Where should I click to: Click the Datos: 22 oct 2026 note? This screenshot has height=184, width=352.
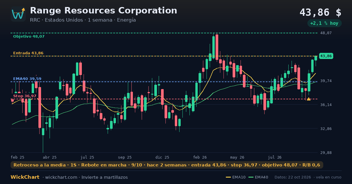point(293,177)
